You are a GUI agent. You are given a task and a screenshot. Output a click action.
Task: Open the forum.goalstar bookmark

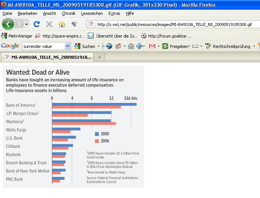click(x=166, y=36)
